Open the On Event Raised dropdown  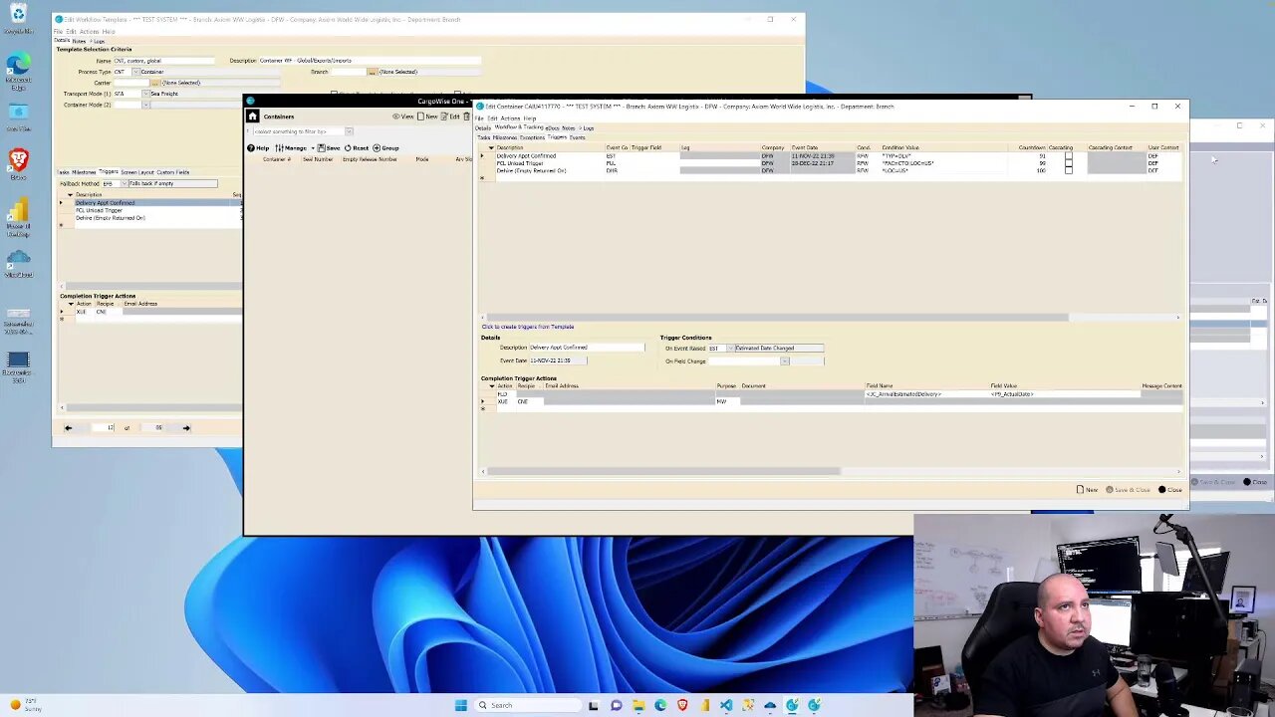point(728,349)
